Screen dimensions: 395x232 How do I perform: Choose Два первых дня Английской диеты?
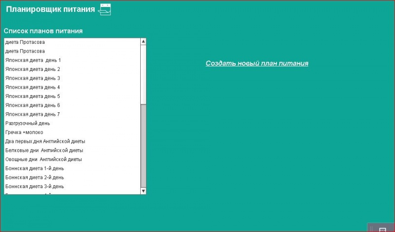[x=45, y=141]
